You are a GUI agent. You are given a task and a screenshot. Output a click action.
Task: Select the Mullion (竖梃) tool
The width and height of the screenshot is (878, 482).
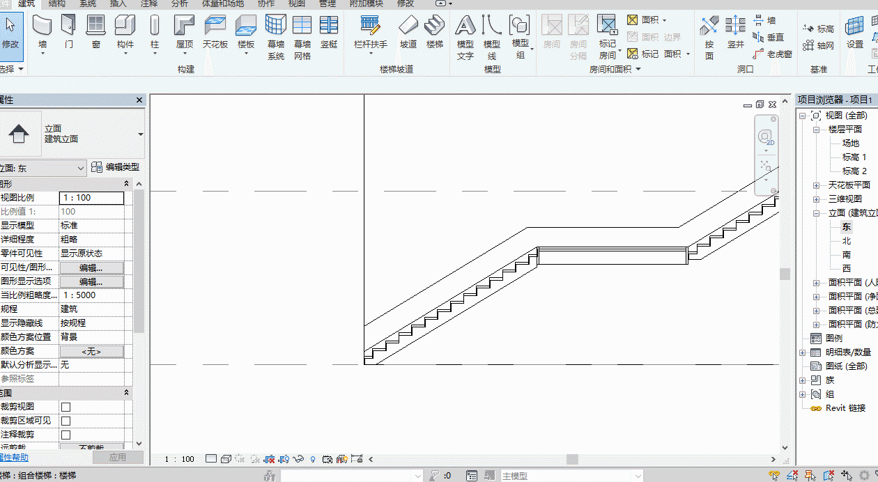pos(329,33)
